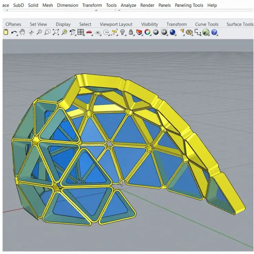
Task: Click the color wheel icon
Action: [x=147, y=32]
